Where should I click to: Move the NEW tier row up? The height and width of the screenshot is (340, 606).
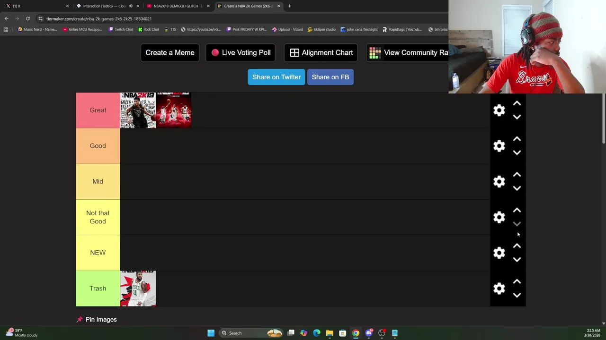[x=517, y=246]
